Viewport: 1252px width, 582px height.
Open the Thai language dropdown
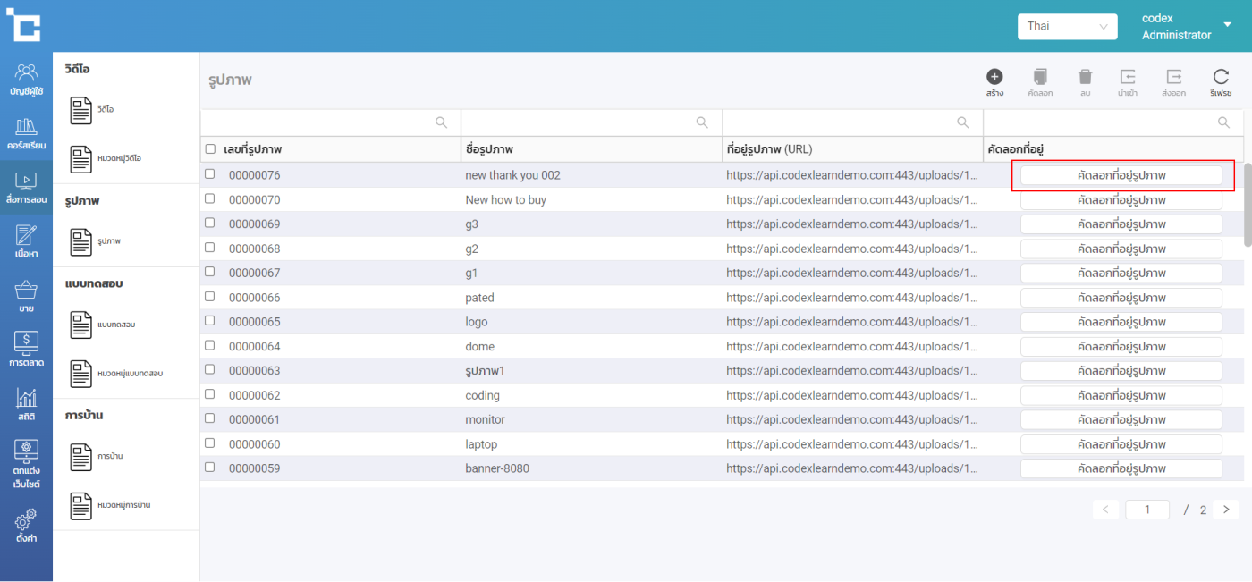pos(1067,26)
